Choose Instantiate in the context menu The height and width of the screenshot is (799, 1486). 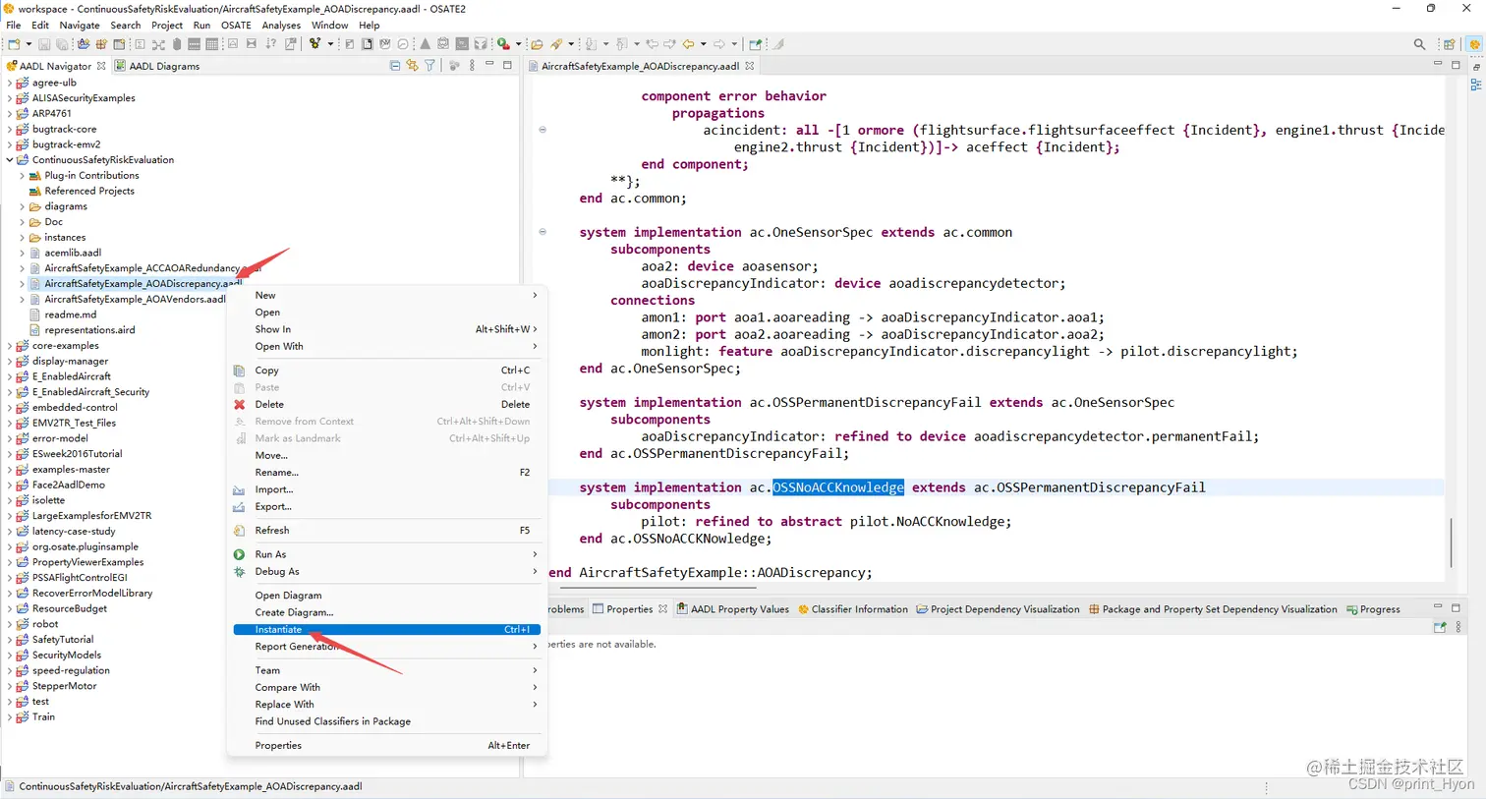(x=387, y=629)
